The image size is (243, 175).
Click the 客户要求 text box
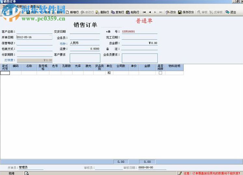(x=85, y=58)
